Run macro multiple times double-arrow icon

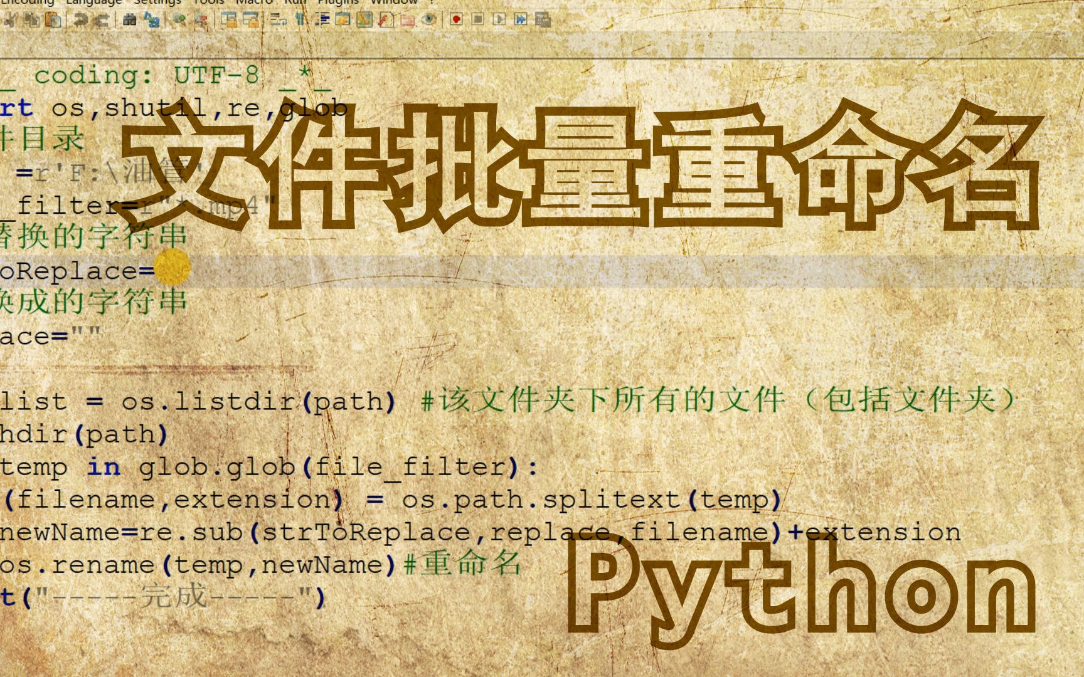click(521, 19)
